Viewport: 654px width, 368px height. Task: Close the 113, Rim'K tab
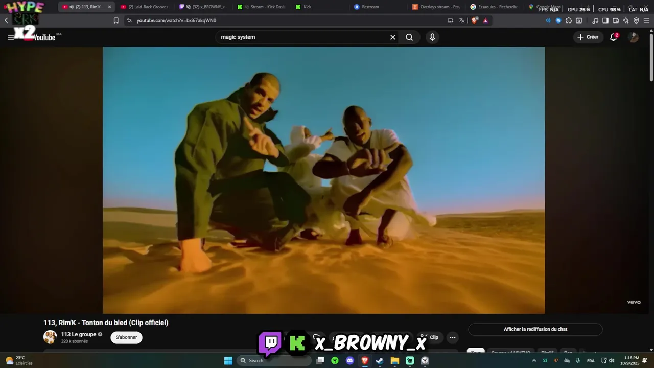point(109,7)
